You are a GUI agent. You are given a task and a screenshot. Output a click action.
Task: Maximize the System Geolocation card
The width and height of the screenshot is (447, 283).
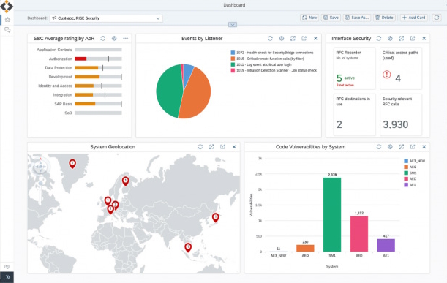point(211,147)
